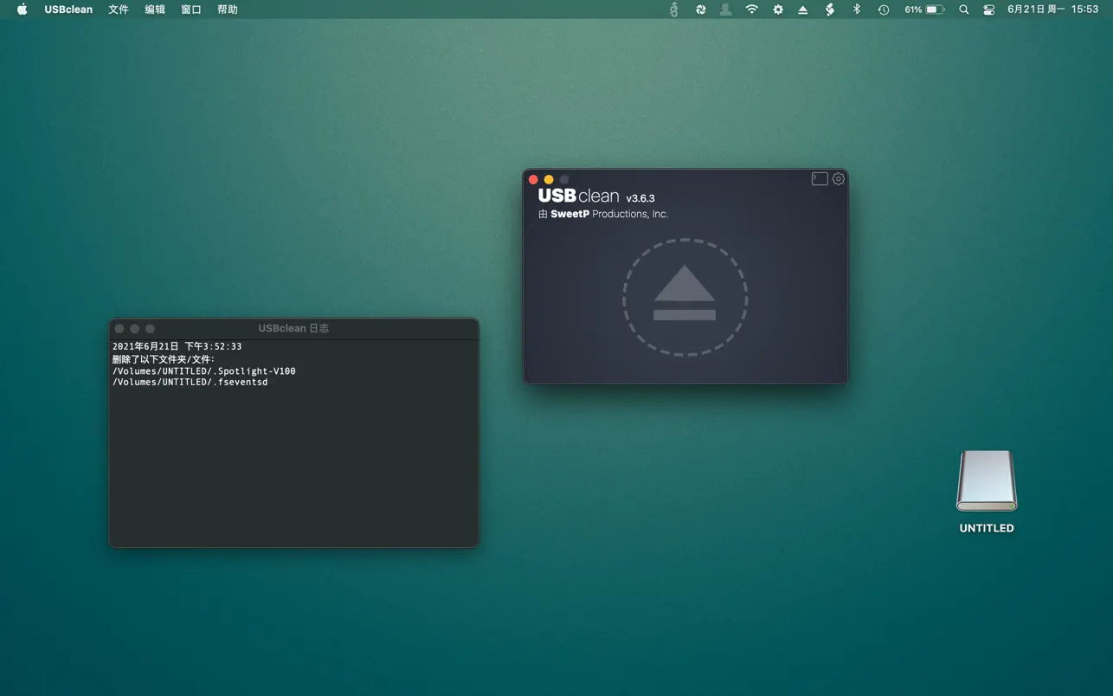Select the UNTITLED drive on desktop

coord(987,490)
